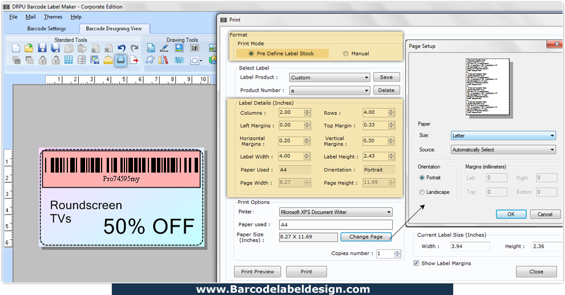Open the Help menu
565x295 pixels.
tap(76, 17)
